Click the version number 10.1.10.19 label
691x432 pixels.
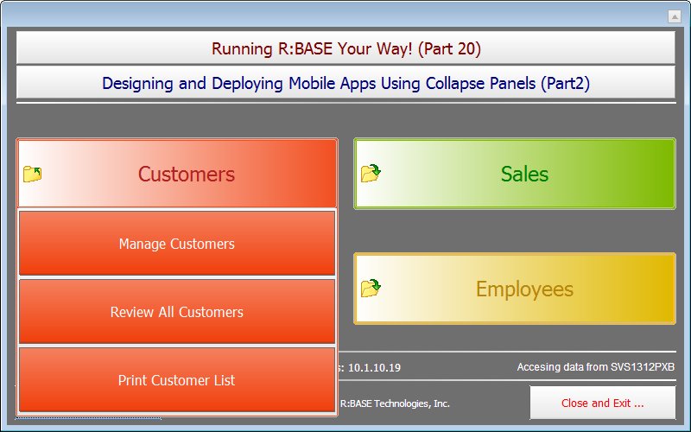click(x=370, y=367)
